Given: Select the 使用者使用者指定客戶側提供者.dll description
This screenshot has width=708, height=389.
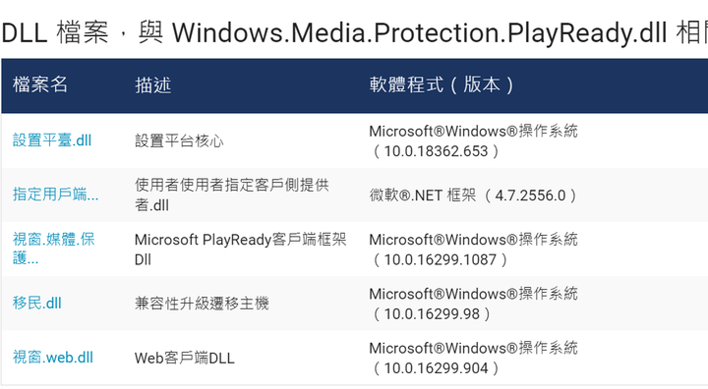Looking at the screenshot, I should click(x=232, y=194).
